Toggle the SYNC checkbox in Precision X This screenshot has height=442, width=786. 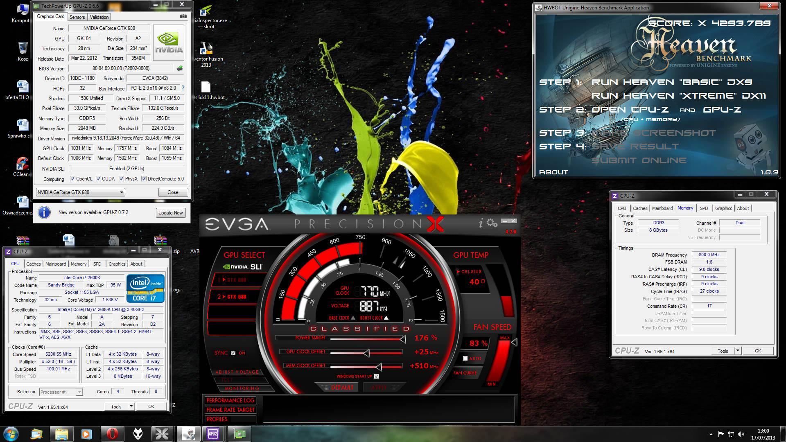[x=233, y=353]
